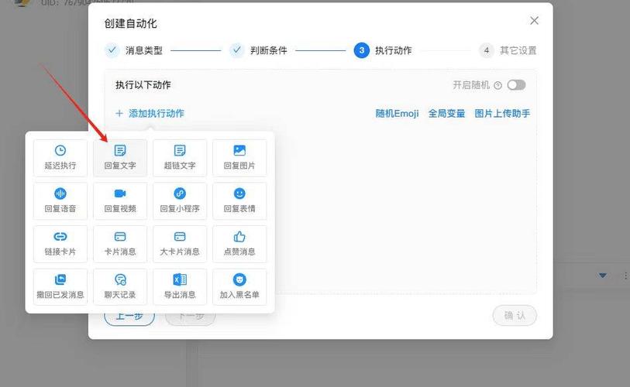Select the 执行动作 step 3
Viewport: 630px width, 387px height.
(x=383, y=50)
